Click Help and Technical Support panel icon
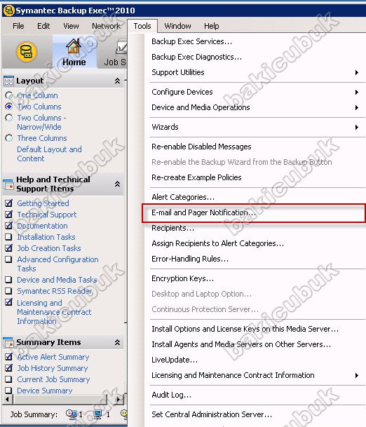This screenshot has height=427, width=366. tap(8, 184)
